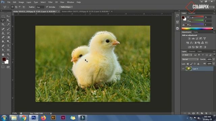Select the Move tool

(8, 16)
